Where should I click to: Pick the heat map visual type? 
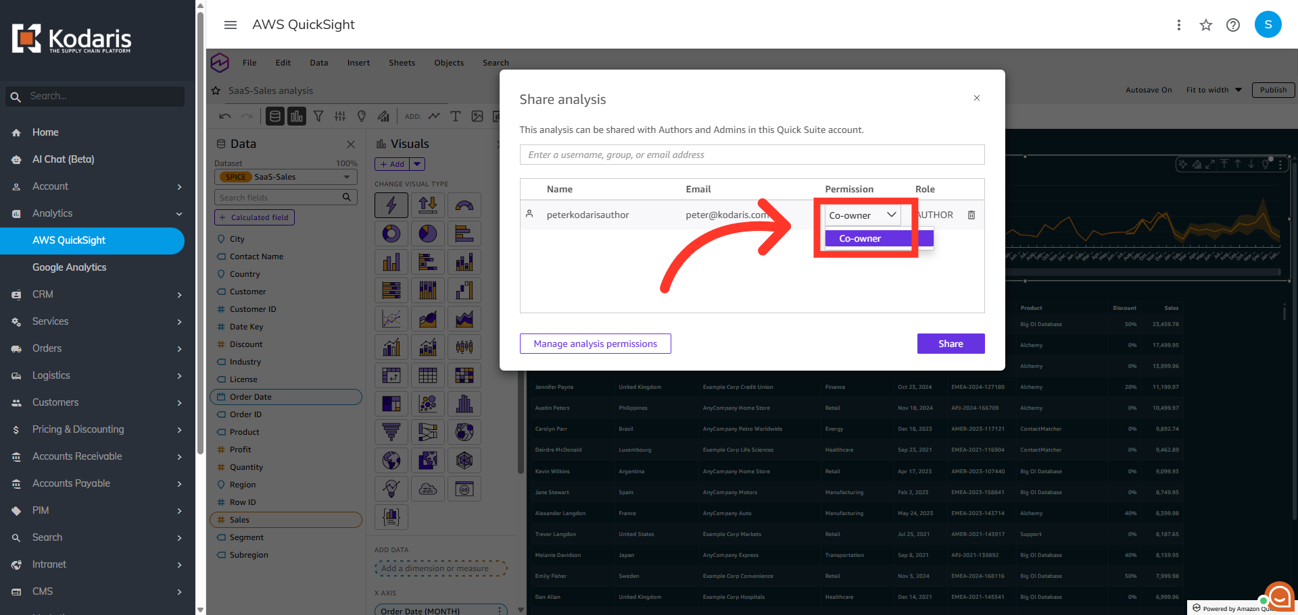click(x=464, y=375)
